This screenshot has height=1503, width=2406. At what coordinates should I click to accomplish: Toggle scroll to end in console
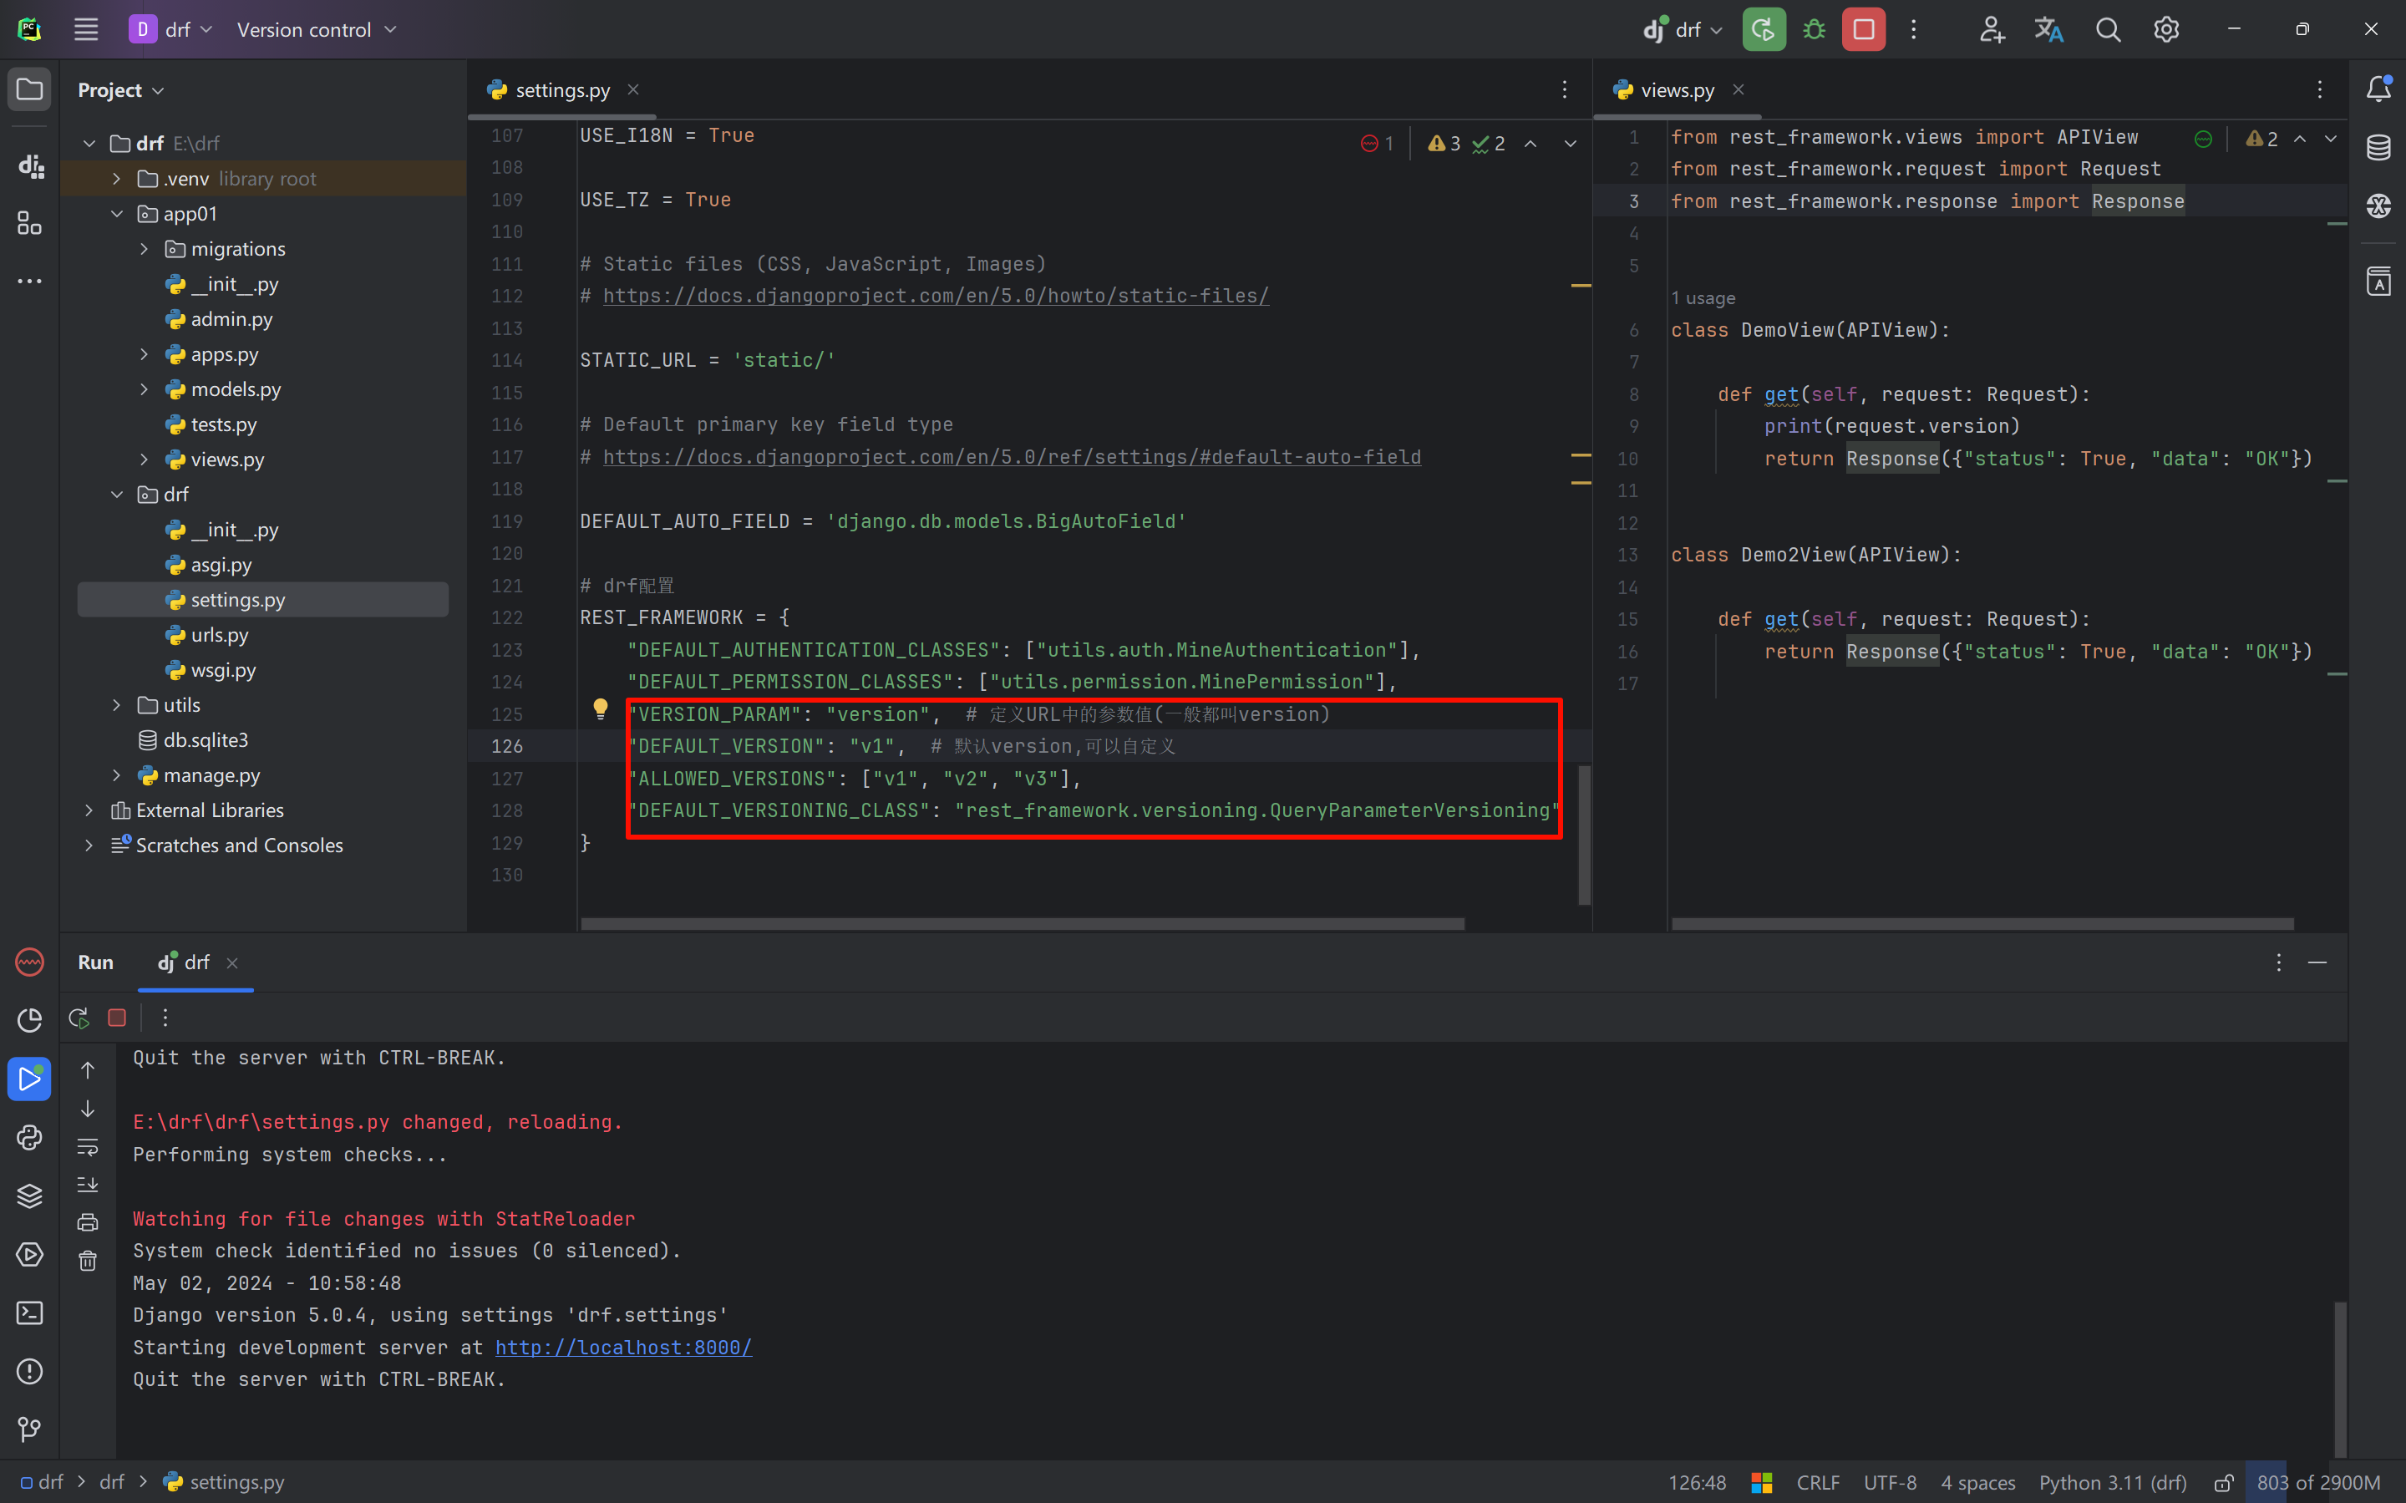(88, 1185)
